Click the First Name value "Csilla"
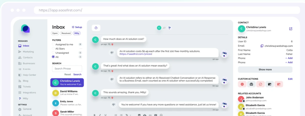Viewport: 305px width, 116px height. coord(289,50)
